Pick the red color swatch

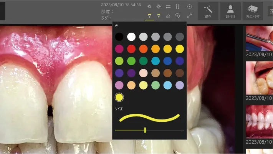131,49
